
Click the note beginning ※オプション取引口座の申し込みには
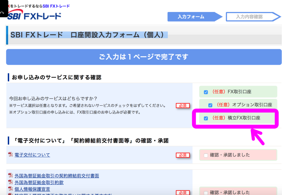(x=75, y=112)
